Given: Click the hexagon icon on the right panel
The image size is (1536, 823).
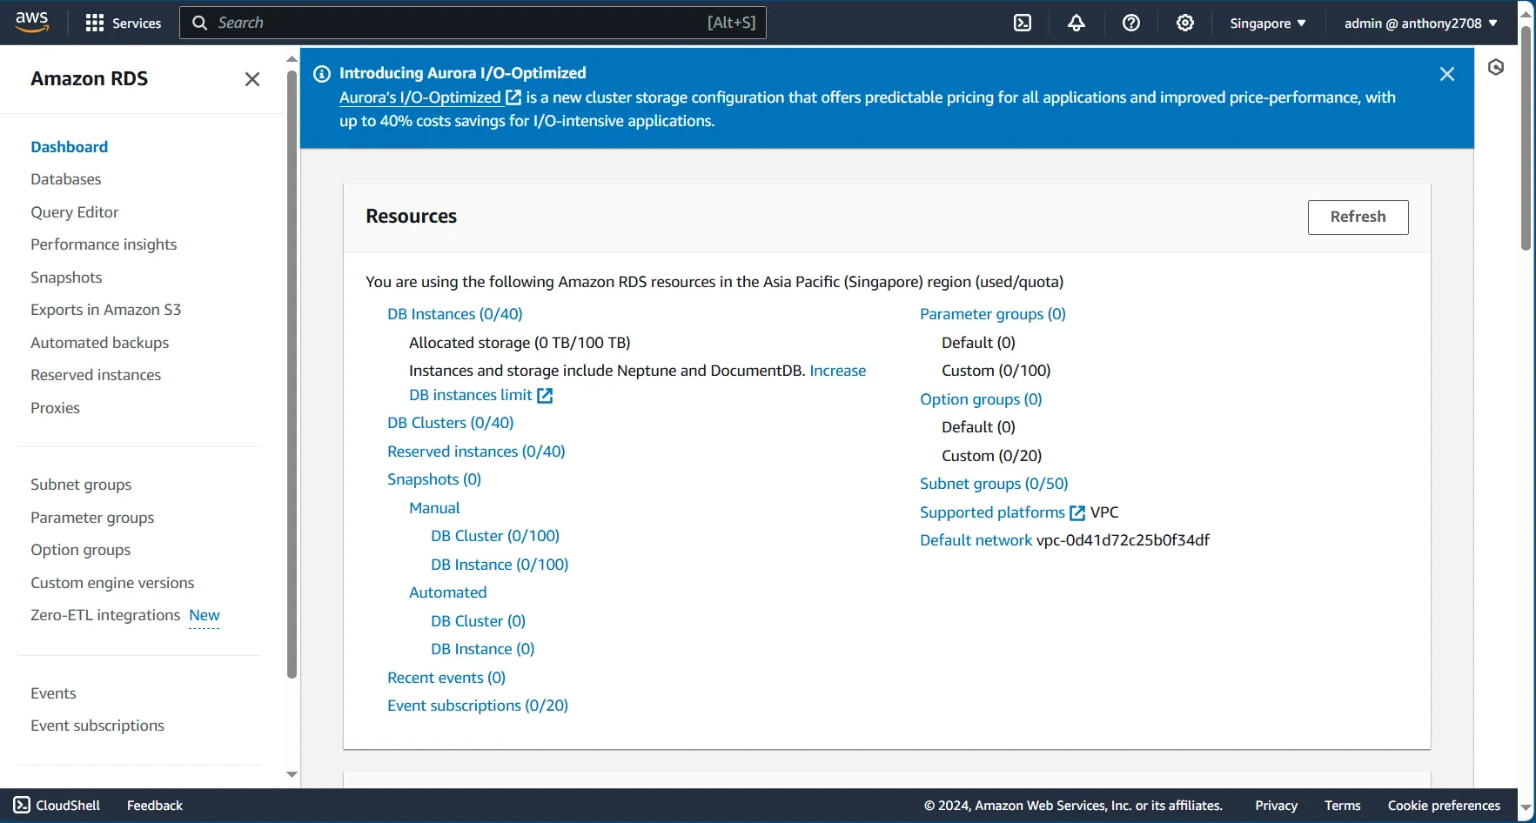Looking at the screenshot, I should tap(1496, 67).
